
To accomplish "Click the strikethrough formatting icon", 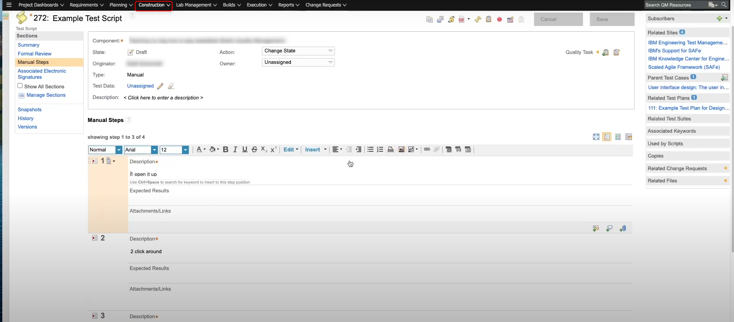I will click(x=254, y=150).
